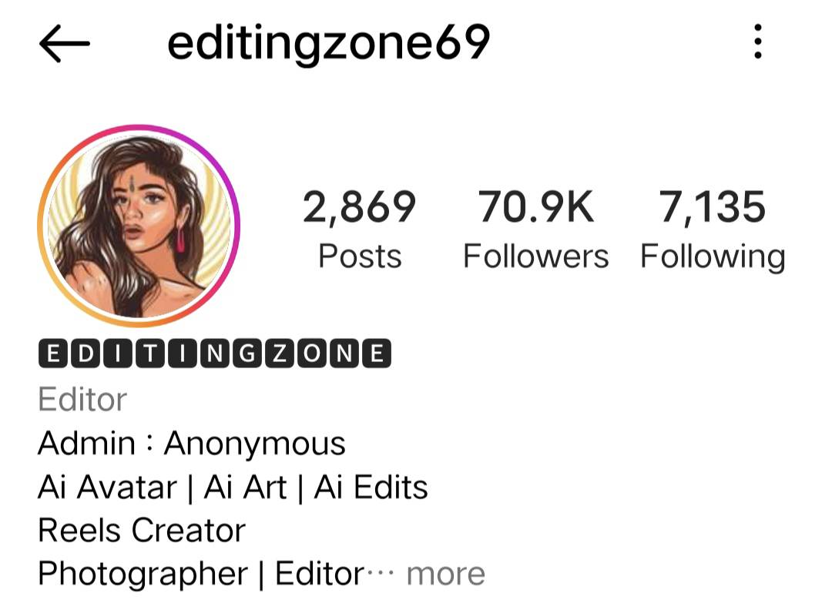Click the EDITINGZONE display name tiles

coord(214,354)
